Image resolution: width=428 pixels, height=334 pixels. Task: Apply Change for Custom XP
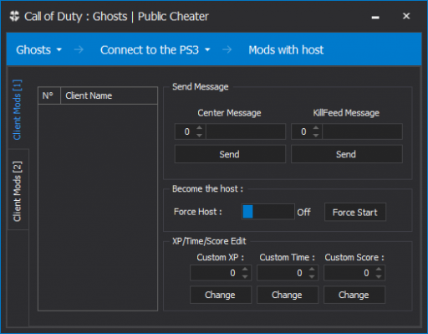click(221, 295)
